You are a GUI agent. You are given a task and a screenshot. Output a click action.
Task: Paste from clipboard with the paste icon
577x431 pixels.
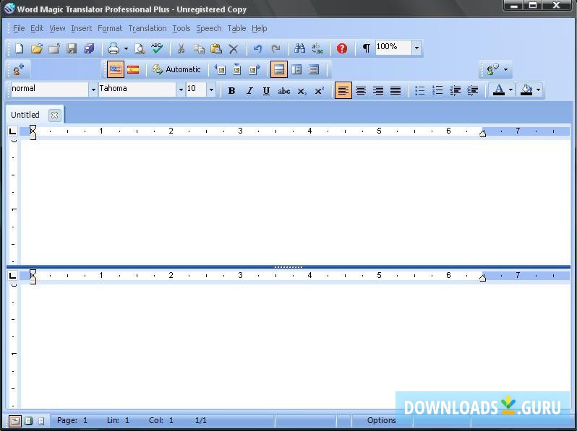[x=216, y=48]
